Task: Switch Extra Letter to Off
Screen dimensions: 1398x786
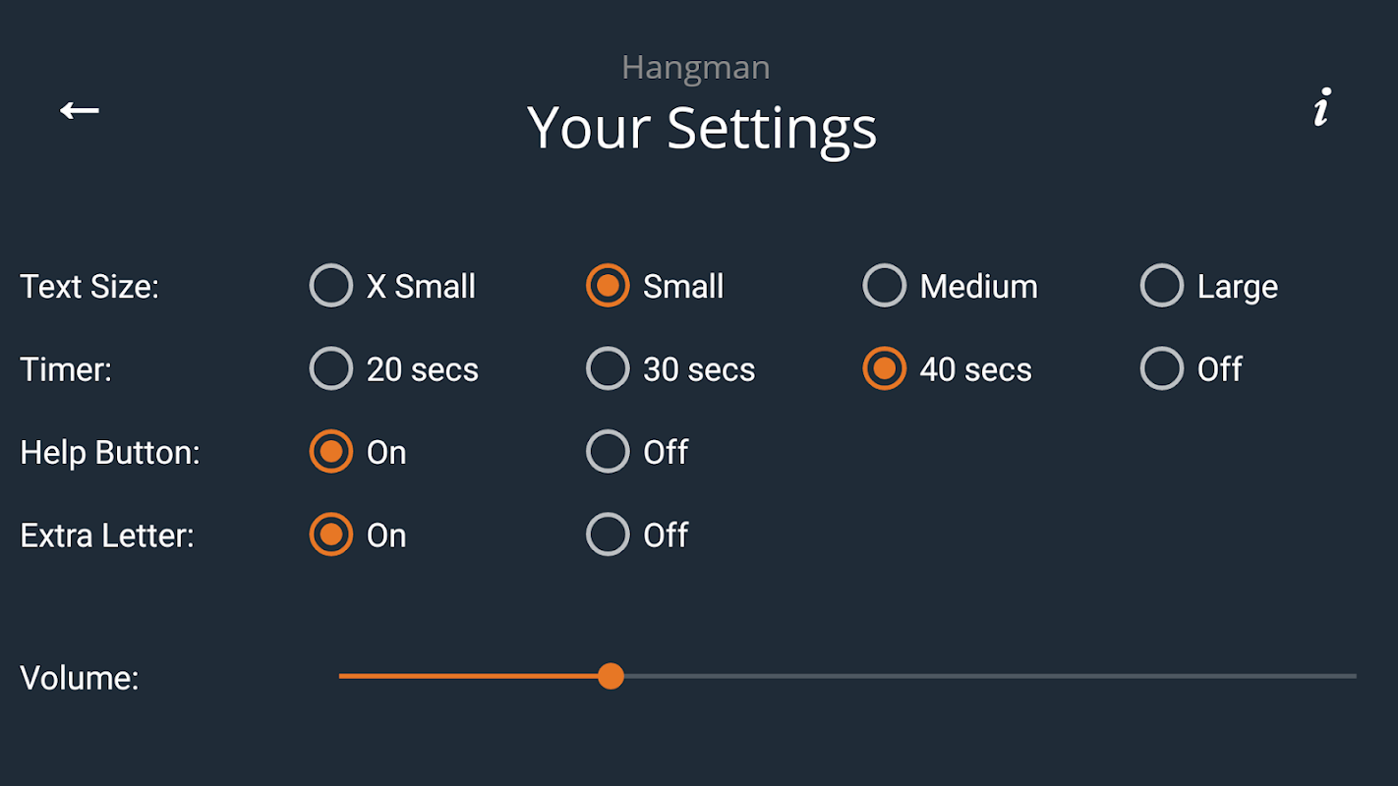Action: 608,535
